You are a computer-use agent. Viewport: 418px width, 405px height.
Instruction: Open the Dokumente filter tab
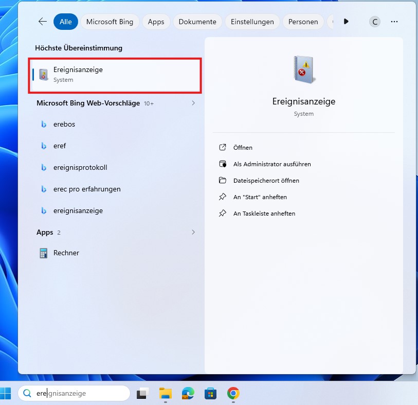click(x=197, y=22)
